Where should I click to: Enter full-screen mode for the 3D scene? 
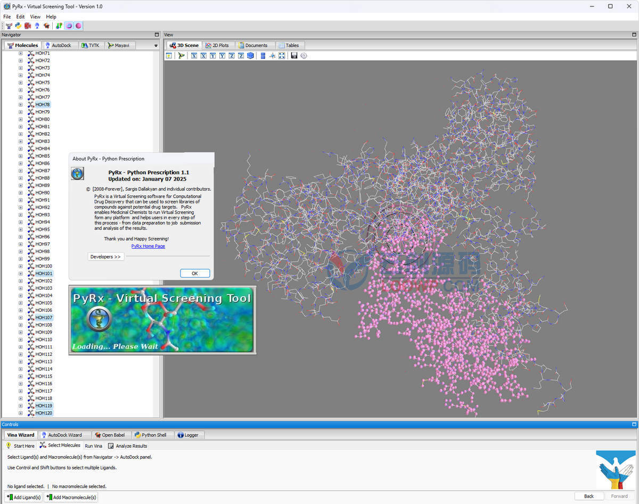click(282, 55)
